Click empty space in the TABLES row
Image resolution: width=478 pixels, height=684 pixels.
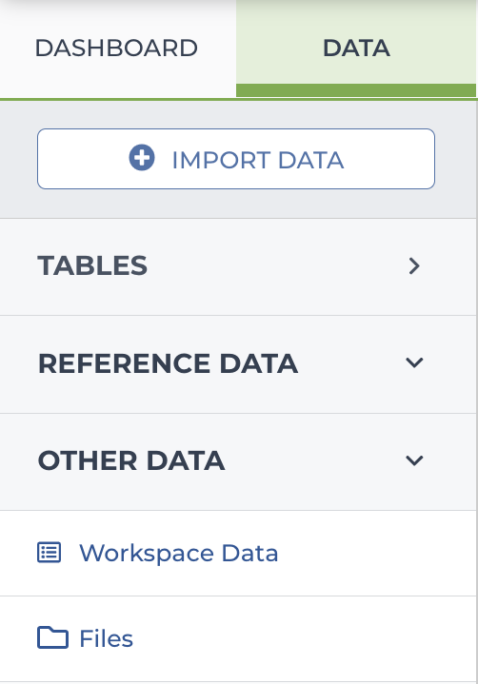point(275,266)
